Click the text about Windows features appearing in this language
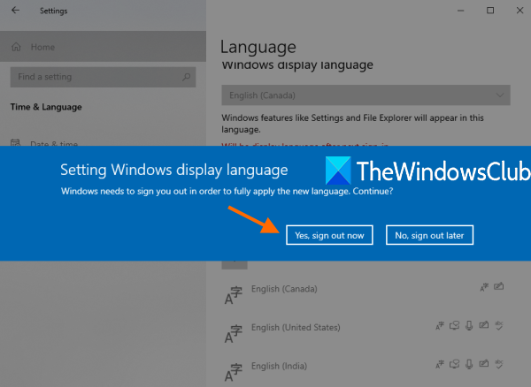The width and height of the screenshot is (531, 387). pos(352,124)
